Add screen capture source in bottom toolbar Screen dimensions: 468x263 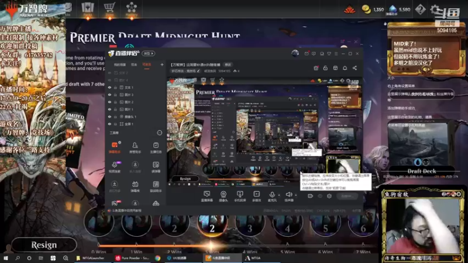coord(207,196)
